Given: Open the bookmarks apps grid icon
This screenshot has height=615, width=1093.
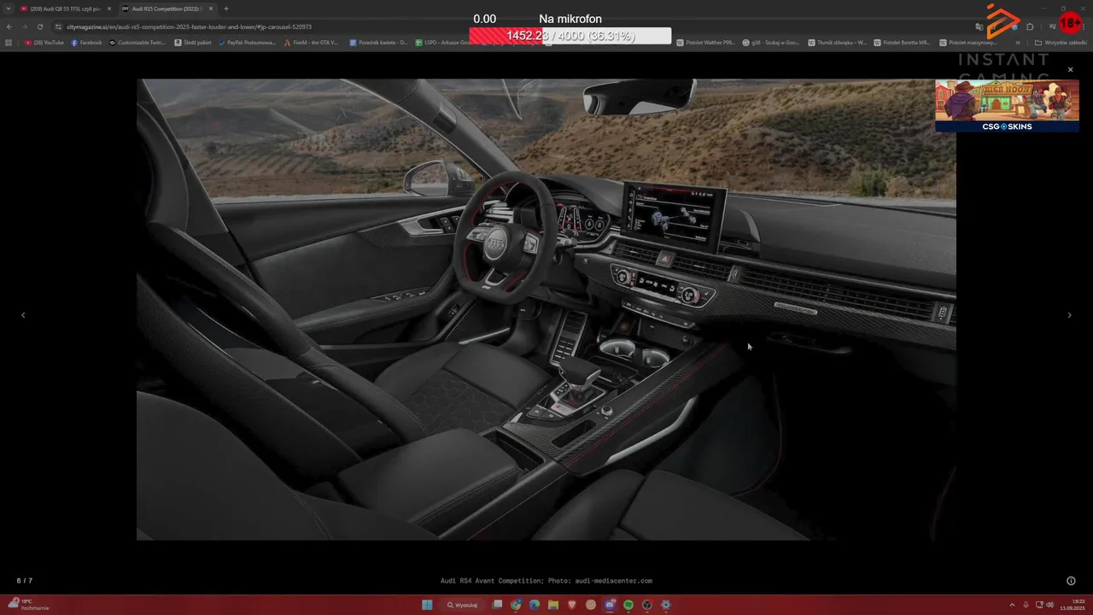Looking at the screenshot, I should pyautogui.click(x=9, y=42).
